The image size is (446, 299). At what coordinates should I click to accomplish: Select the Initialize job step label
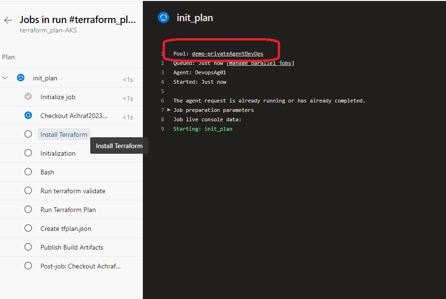[58, 97]
